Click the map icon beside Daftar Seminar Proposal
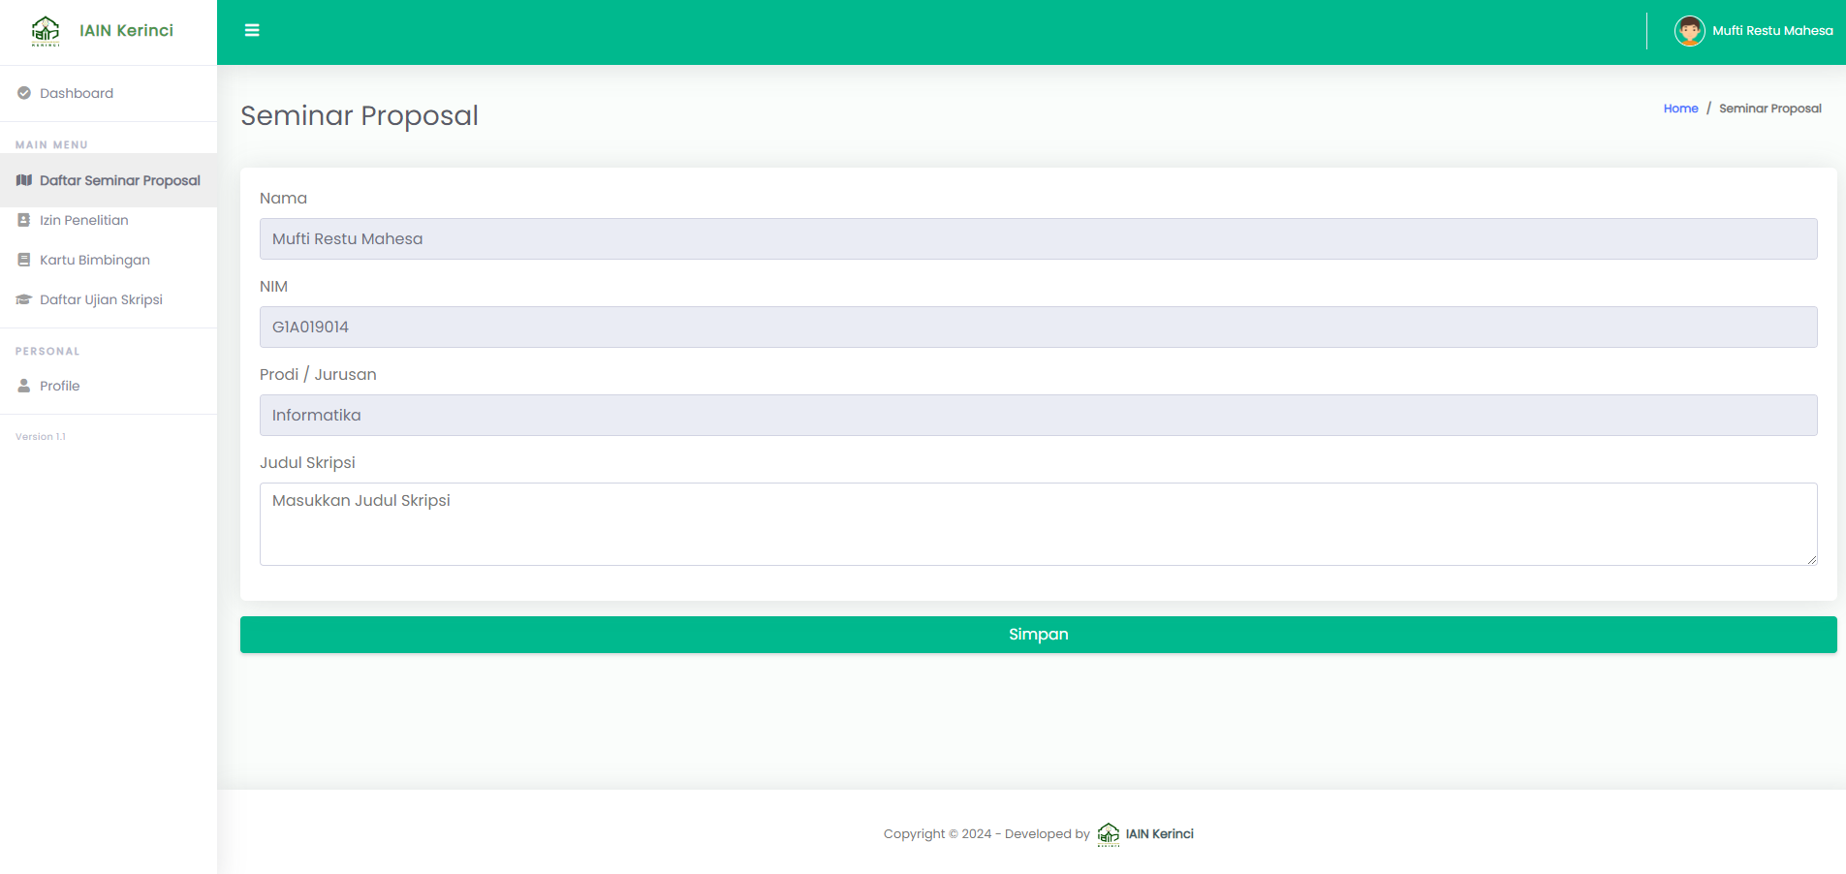This screenshot has width=1846, height=874. 24,180
